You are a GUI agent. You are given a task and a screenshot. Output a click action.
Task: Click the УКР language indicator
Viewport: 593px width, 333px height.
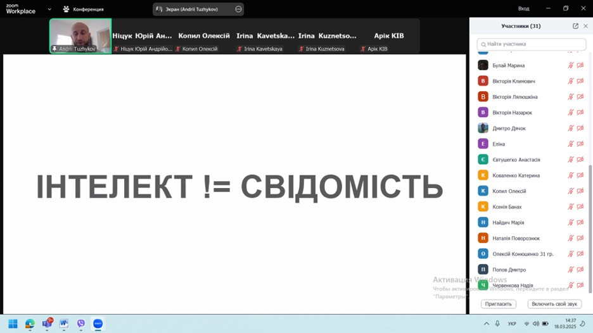(x=512, y=324)
